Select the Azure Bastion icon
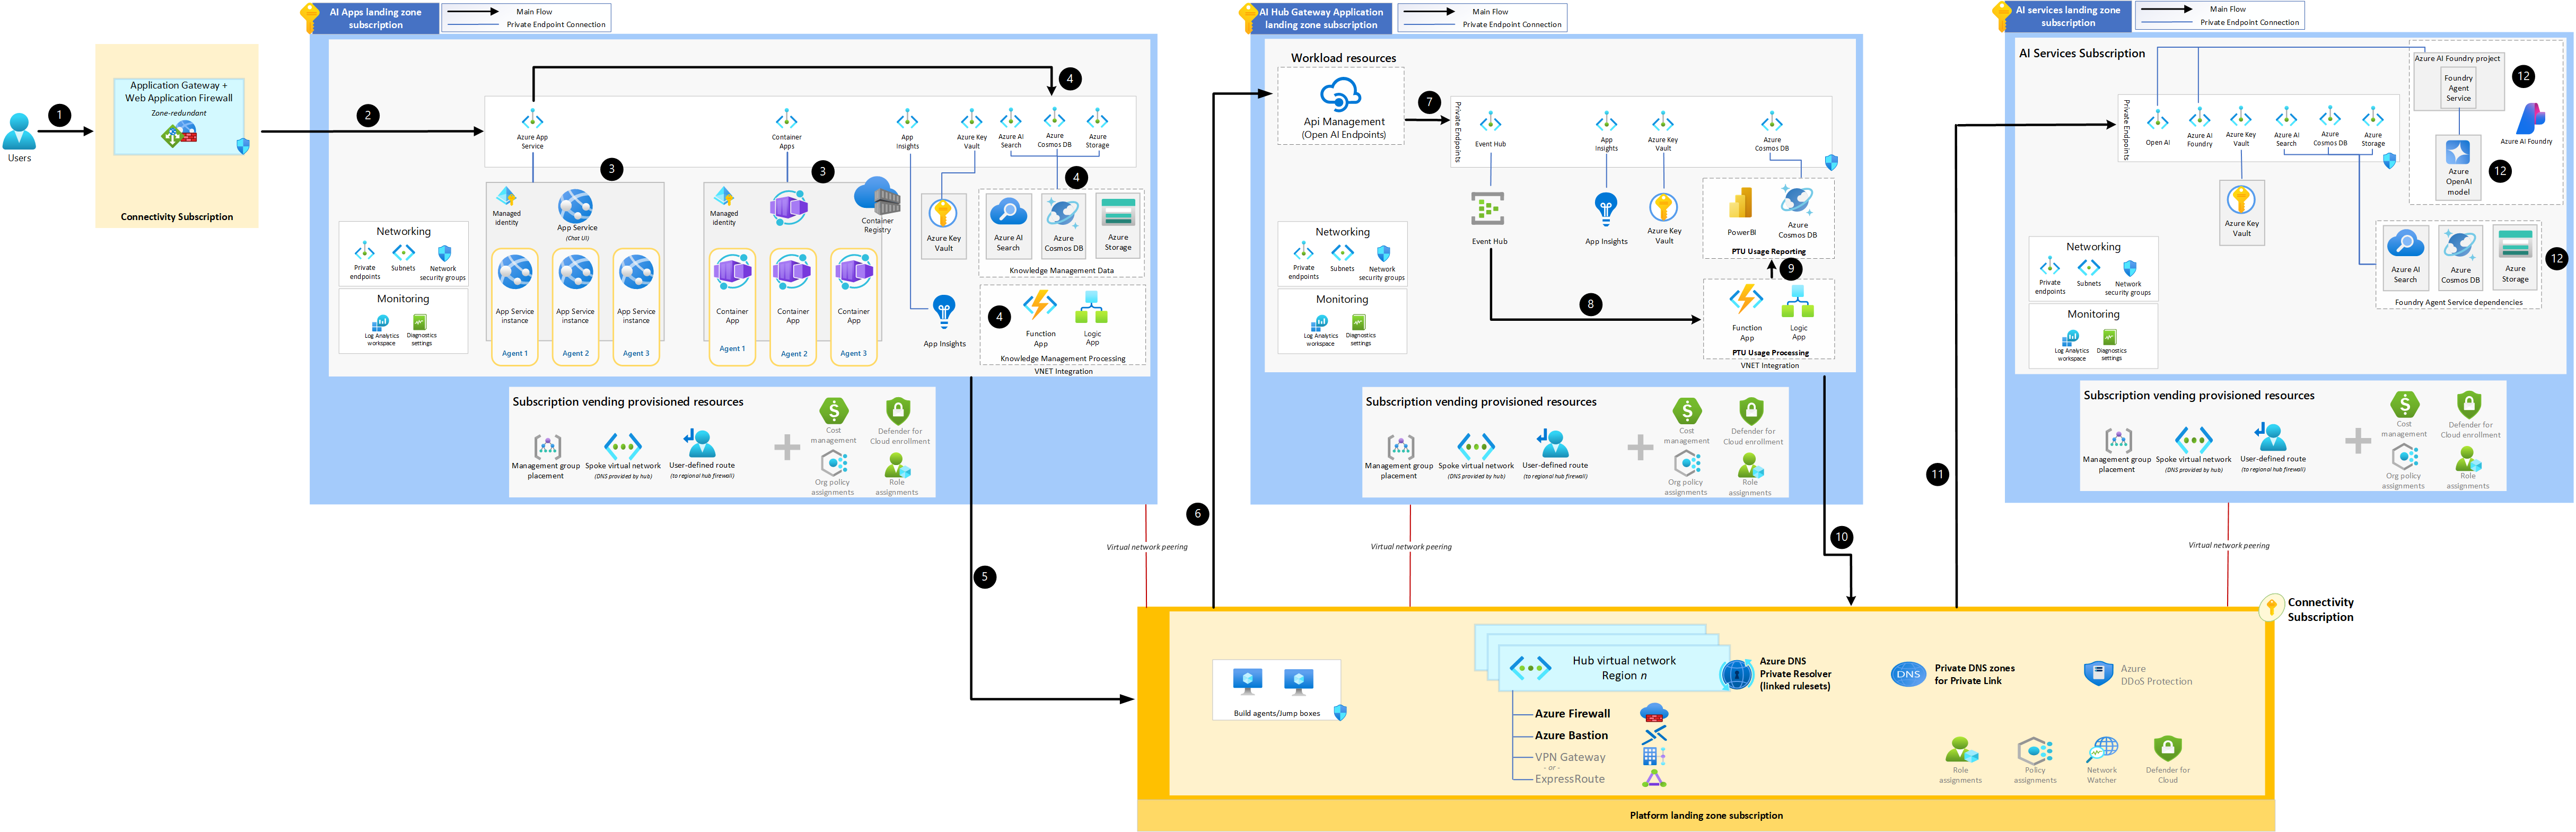 pos(1654,735)
